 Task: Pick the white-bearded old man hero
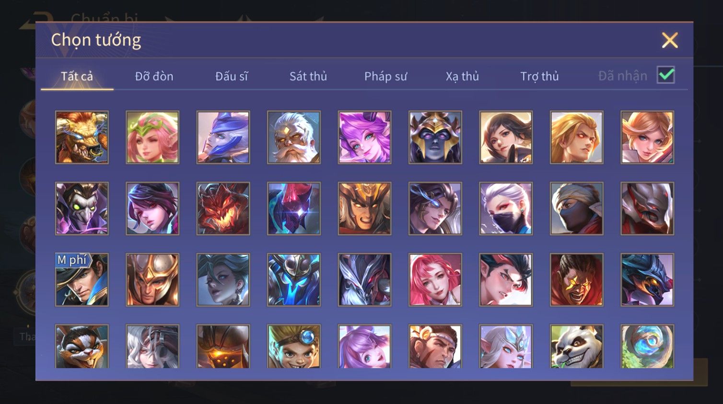(x=294, y=138)
